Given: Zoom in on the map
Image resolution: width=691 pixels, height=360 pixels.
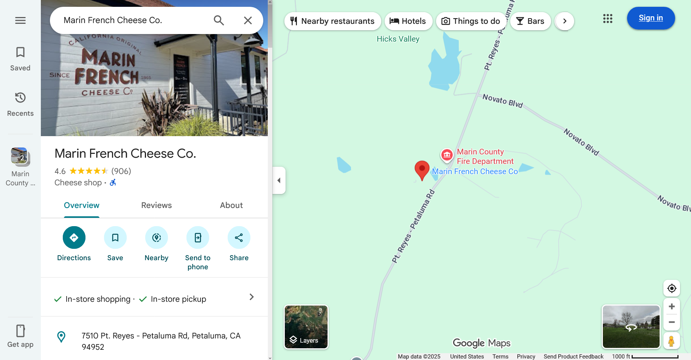Looking at the screenshot, I should (x=672, y=307).
